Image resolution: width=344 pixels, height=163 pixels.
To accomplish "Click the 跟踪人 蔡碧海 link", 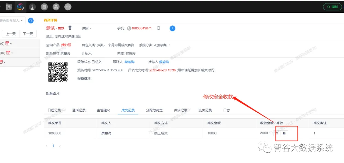I will click(x=129, y=62).
